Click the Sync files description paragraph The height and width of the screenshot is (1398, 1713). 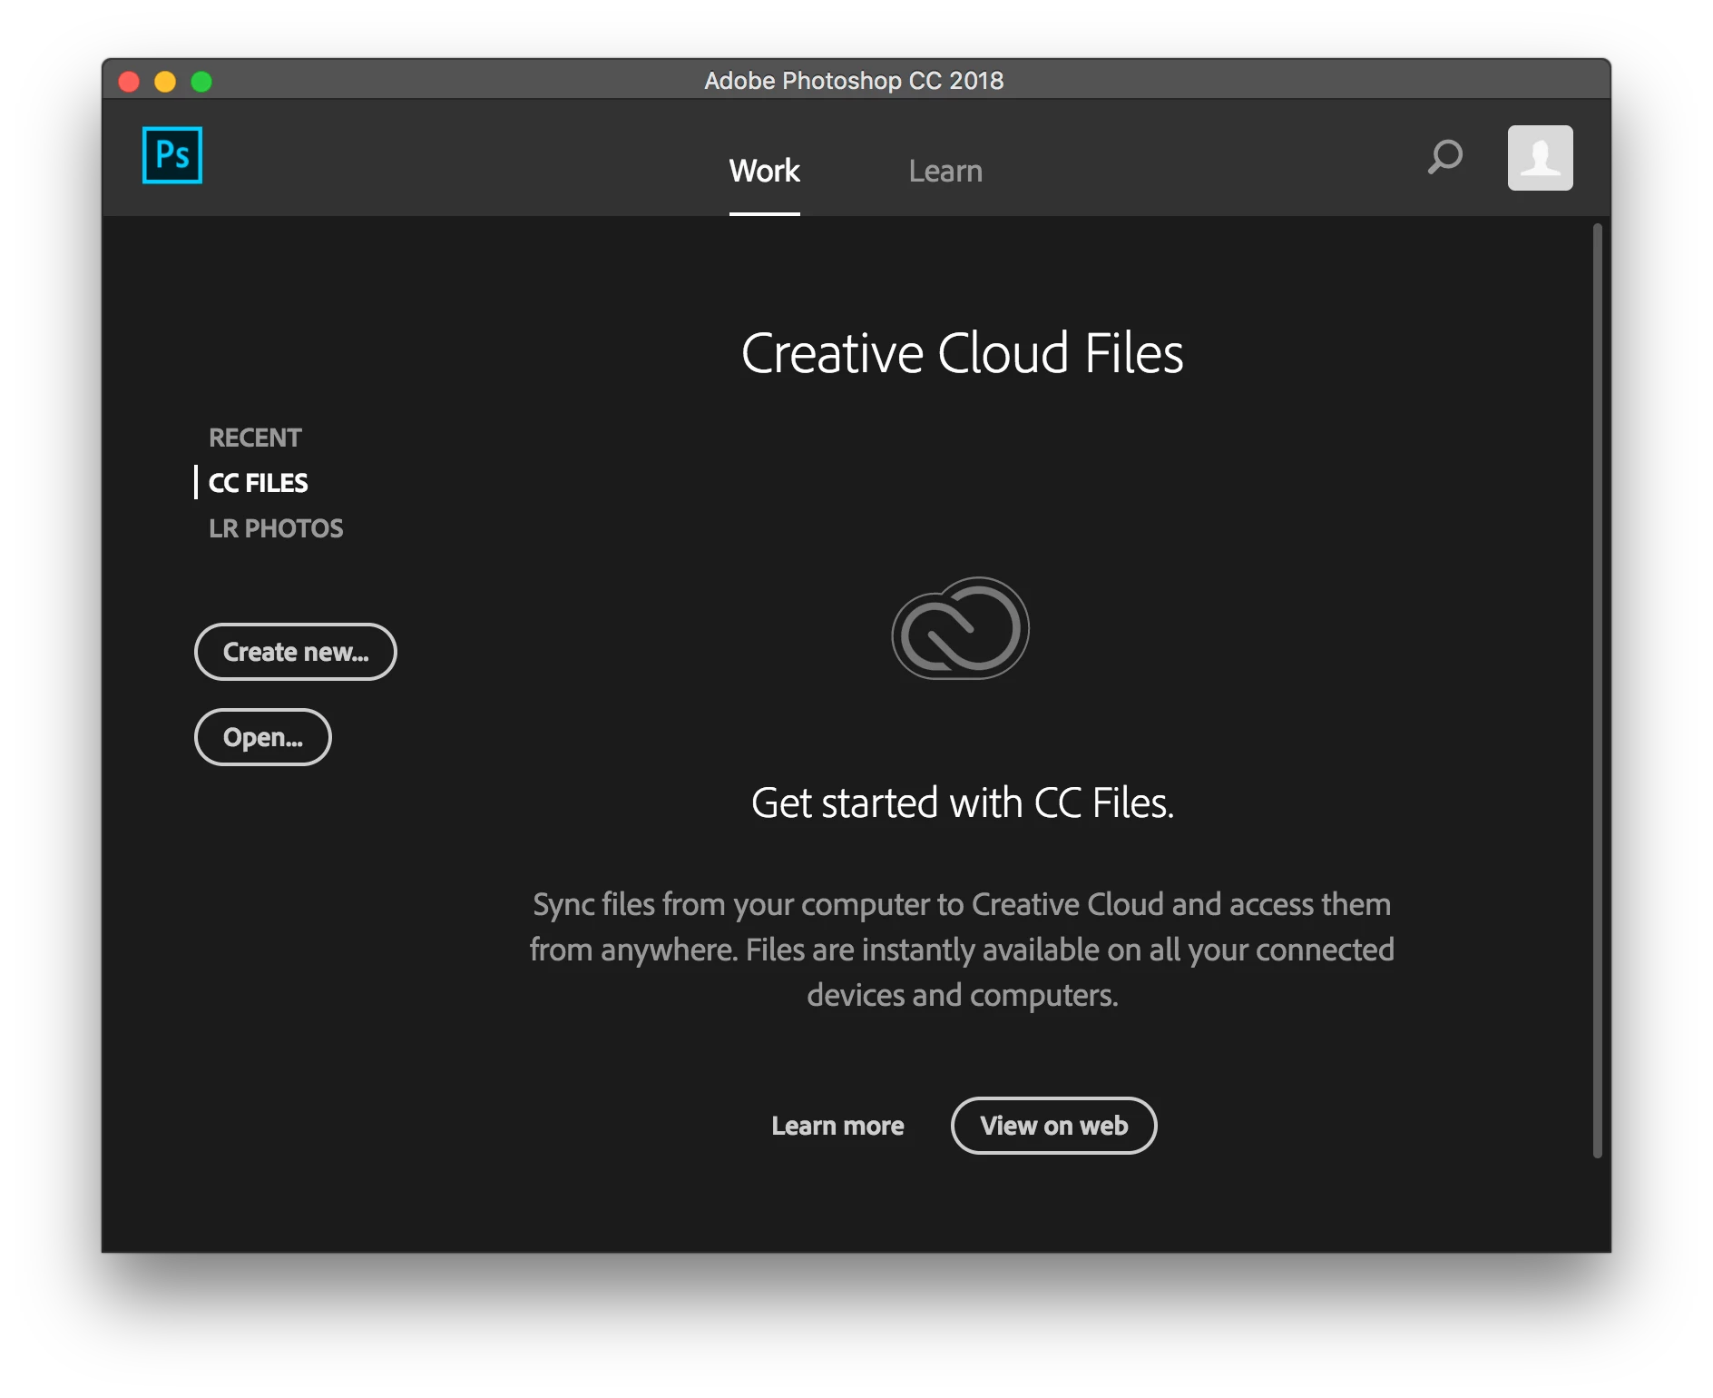click(962, 950)
